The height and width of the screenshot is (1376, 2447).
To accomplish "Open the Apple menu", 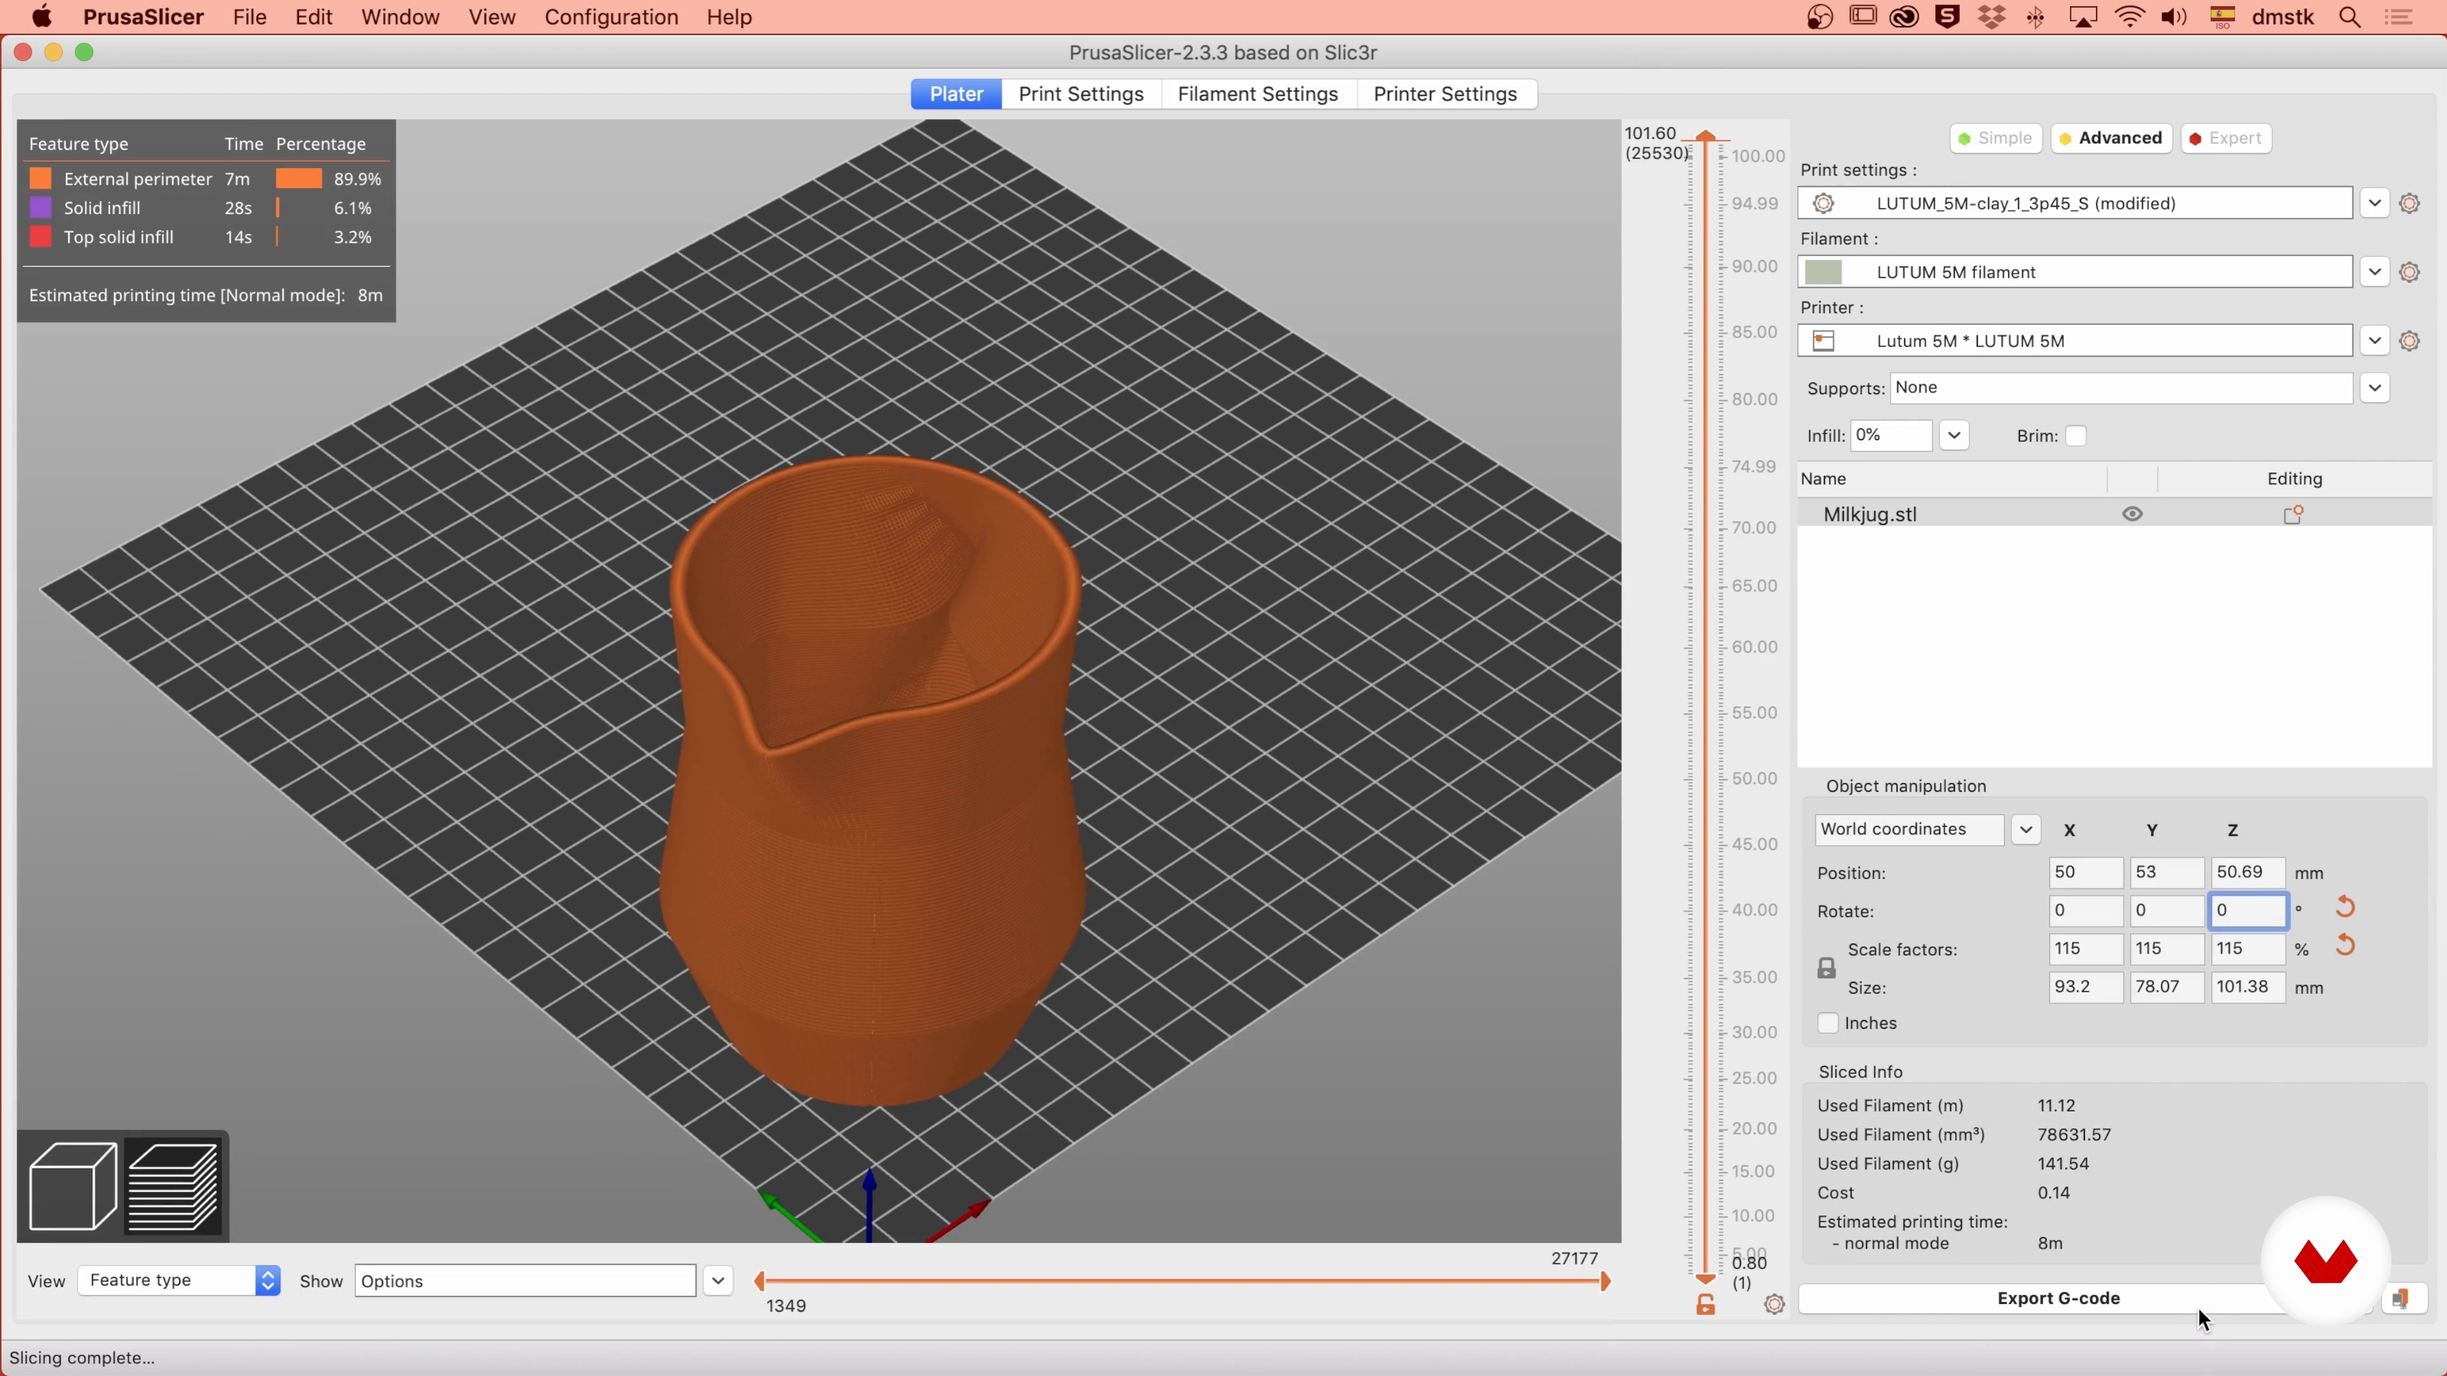I will pos(42,17).
